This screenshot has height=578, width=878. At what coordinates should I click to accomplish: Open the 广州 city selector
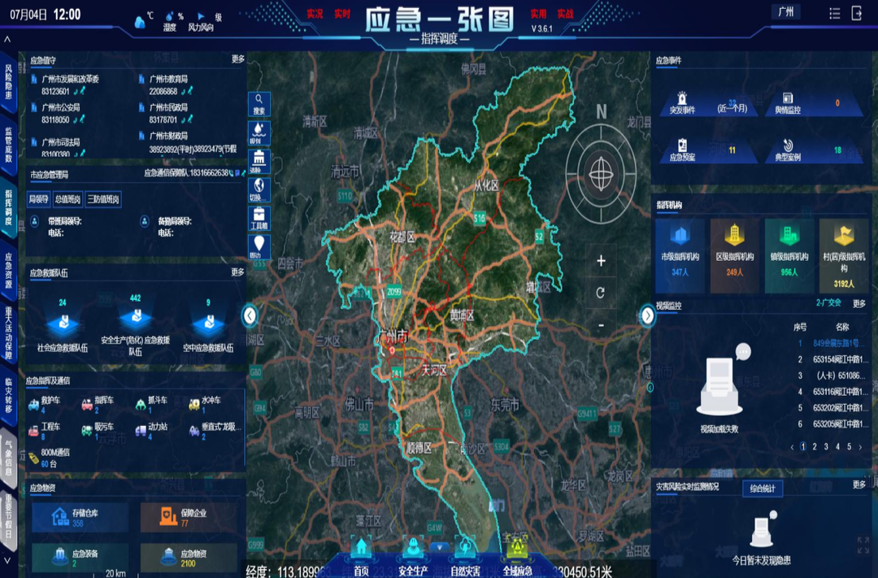(785, 12)
